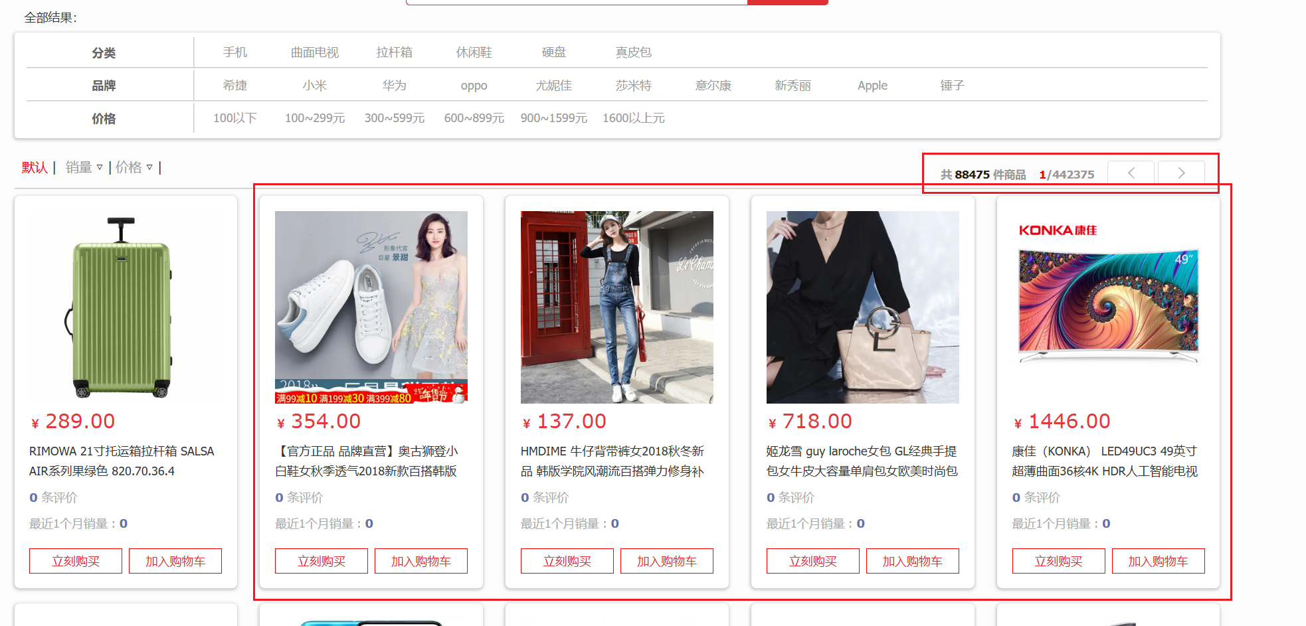Click 加入购物车 for RIMOWA suitcase
The width and height of the screenshot is (1306, 626).
(175, 561)
